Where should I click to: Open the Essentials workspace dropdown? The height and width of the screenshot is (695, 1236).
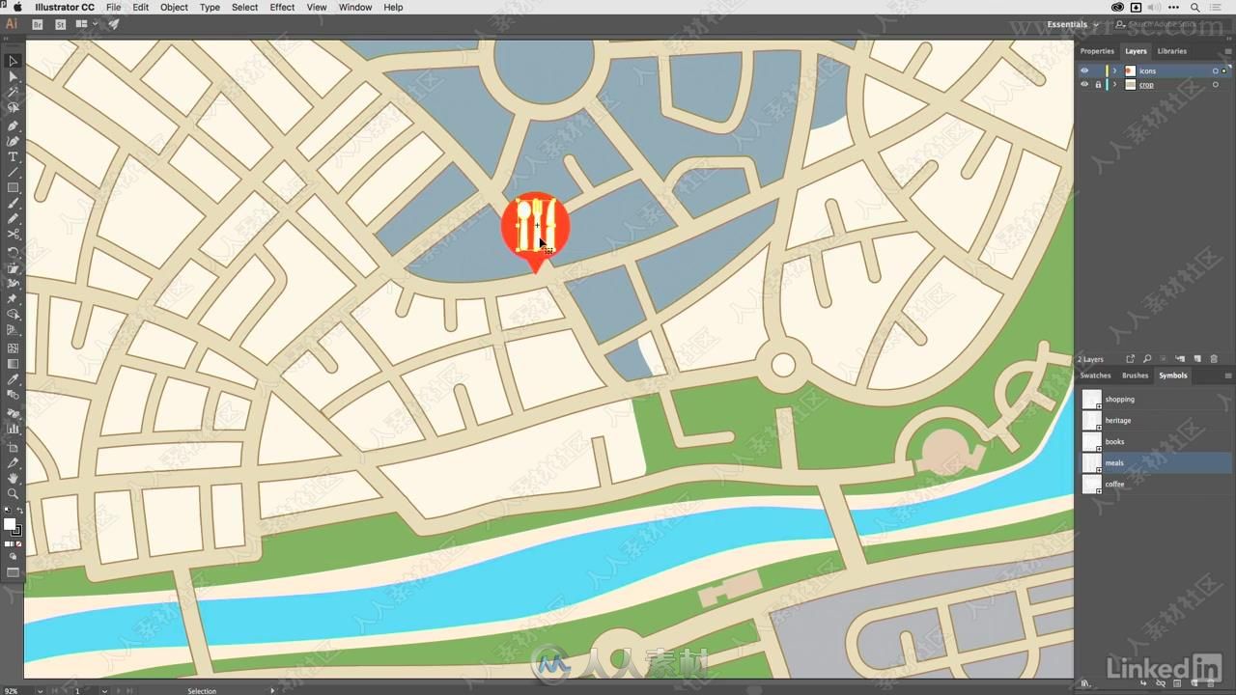pos(1073,24)
